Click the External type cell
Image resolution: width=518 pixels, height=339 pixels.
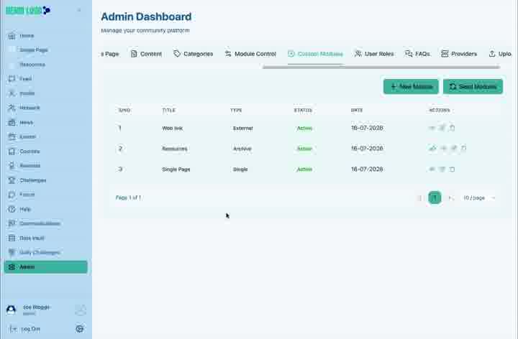[x=243, y=129]
